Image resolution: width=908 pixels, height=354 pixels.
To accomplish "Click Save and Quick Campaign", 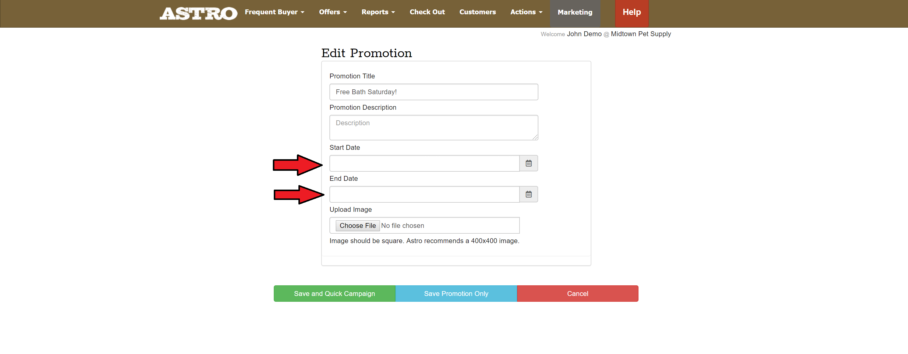I will click(x=334, y=294).
